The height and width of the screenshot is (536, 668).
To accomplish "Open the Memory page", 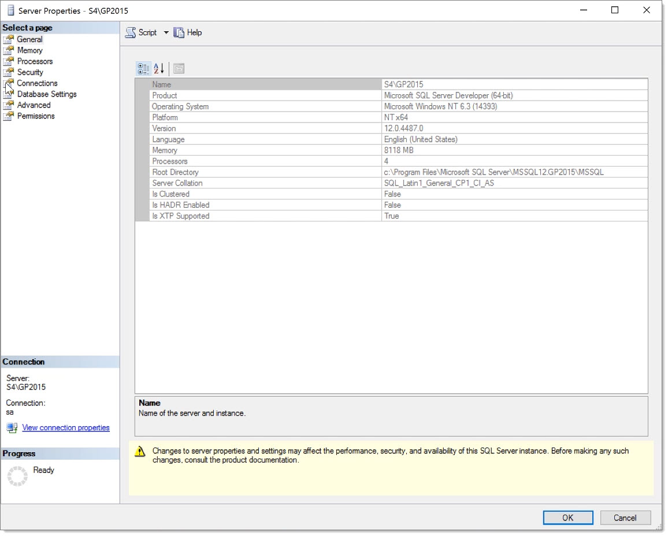I will tap(30, 50).
